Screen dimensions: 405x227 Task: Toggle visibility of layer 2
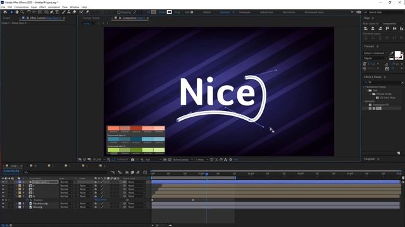[x=3, y=185]
